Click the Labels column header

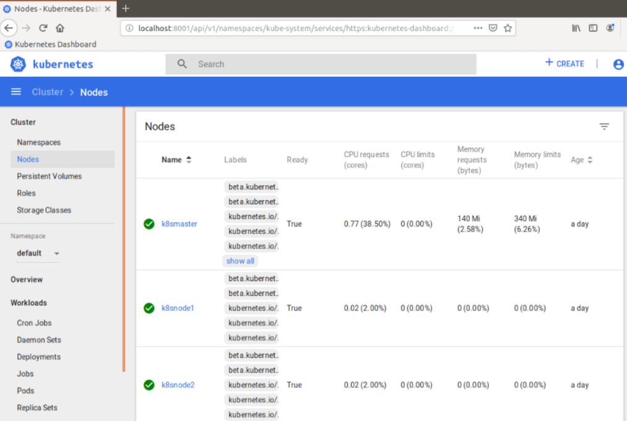coord(235,160)
